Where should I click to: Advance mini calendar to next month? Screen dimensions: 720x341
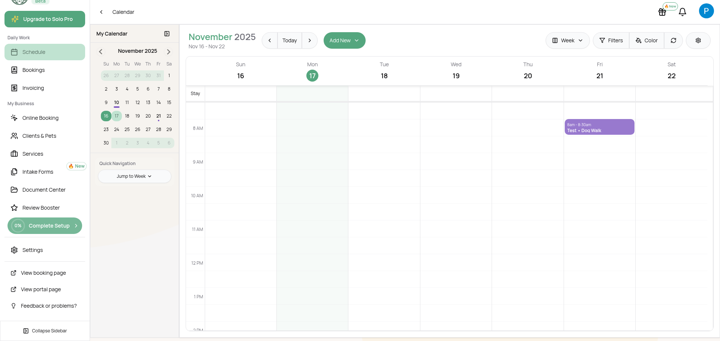(x=169, y=52)
